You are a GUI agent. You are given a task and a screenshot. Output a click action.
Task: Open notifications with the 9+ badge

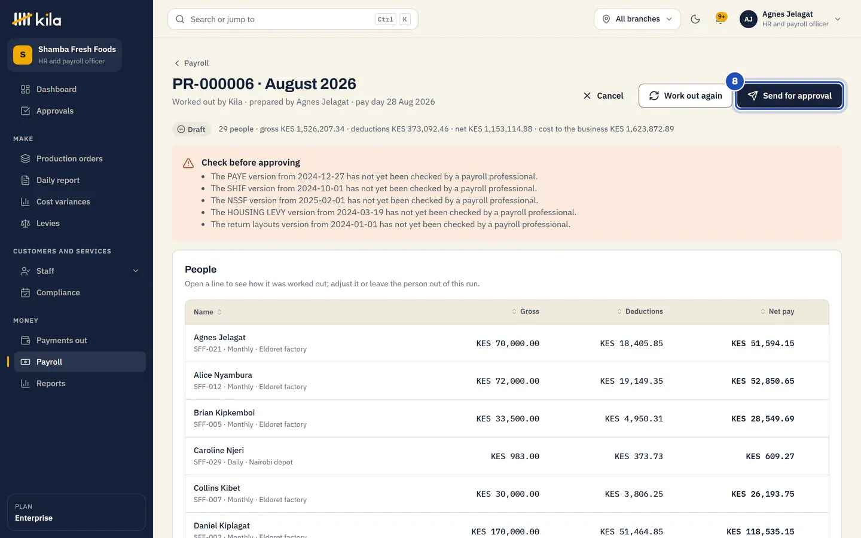[x=721, y=19]
